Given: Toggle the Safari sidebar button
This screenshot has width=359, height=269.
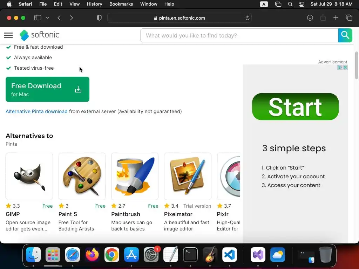Looking at the screenshot, I should pos(38,18).
